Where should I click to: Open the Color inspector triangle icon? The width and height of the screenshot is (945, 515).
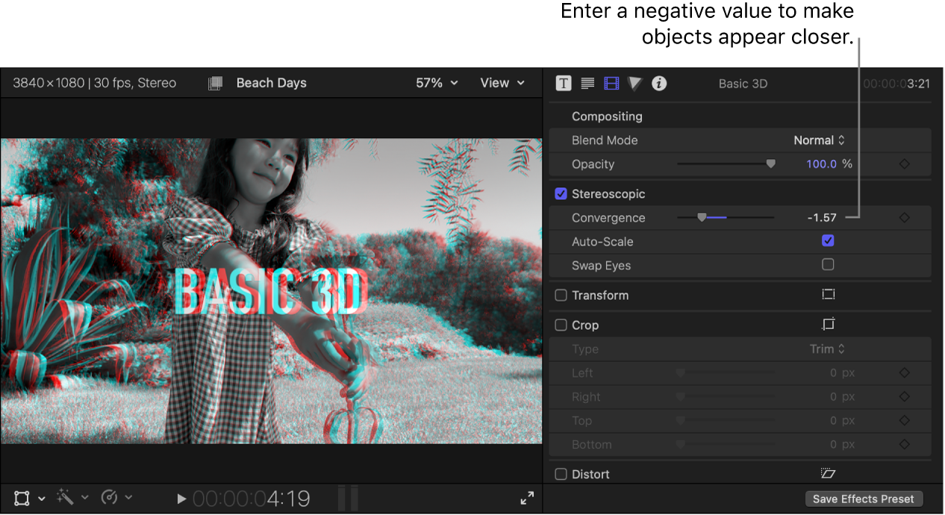point(635,84)
